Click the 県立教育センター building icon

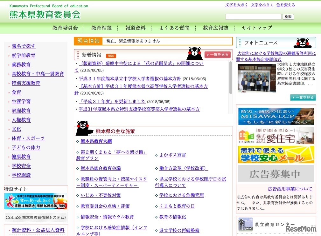point(245,224)
